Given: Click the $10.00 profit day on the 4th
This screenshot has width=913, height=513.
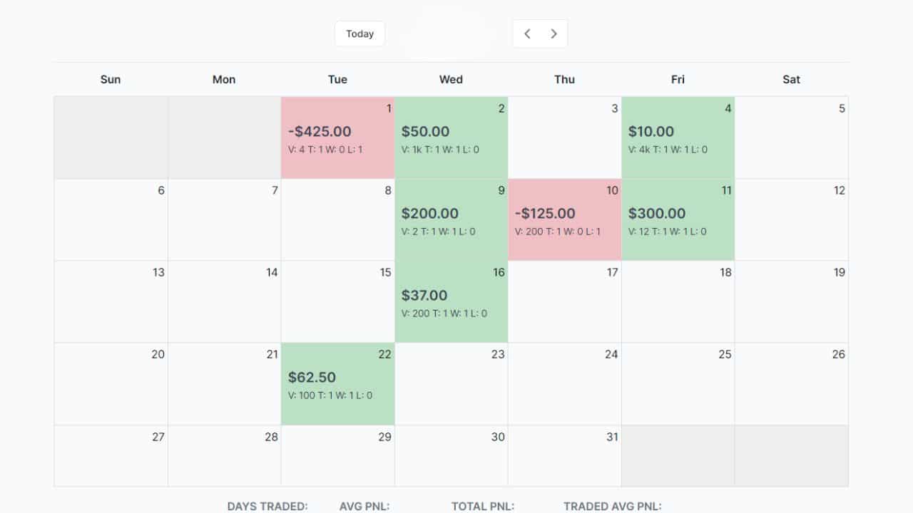Looking at the screenshot, I should click(678, 138).
